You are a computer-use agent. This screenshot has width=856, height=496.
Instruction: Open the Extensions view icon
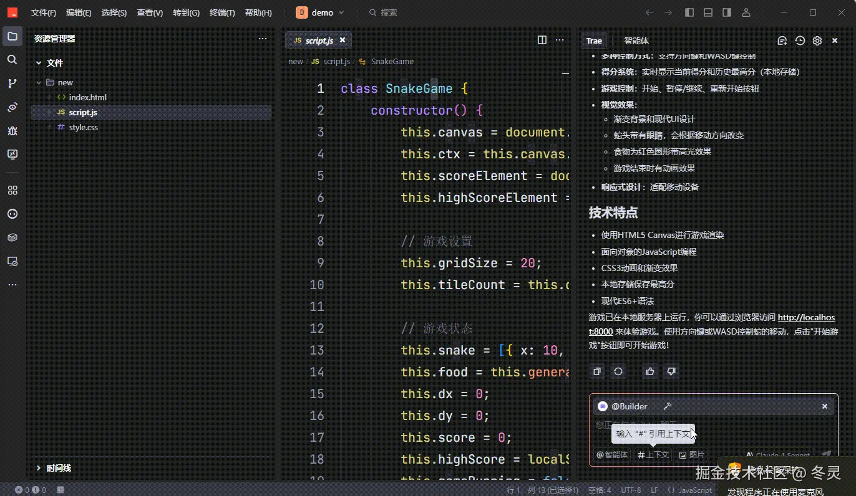tap(12, 190)
